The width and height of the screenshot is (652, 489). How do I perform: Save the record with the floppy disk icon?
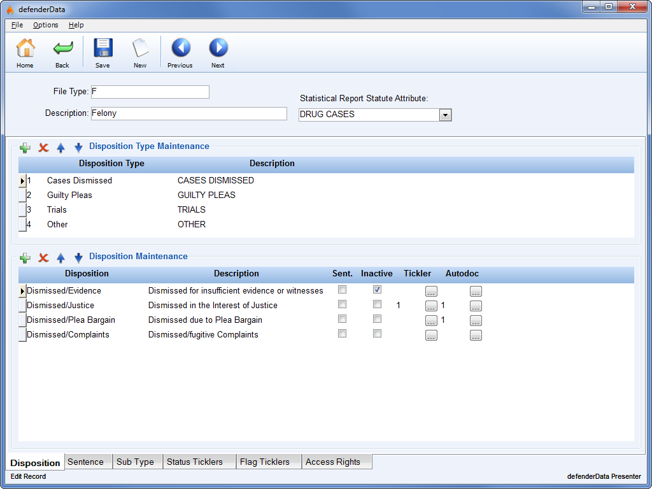pos(103,52)
